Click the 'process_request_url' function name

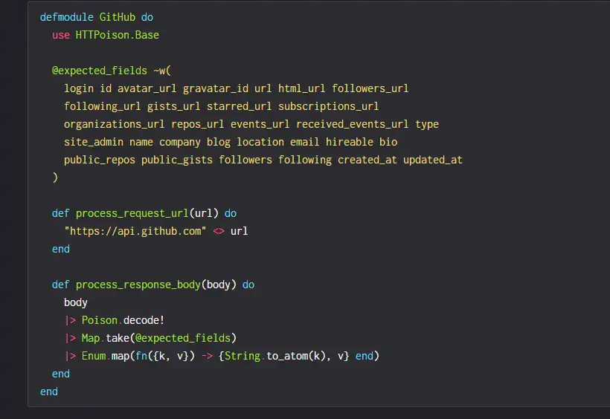point(132,213)
